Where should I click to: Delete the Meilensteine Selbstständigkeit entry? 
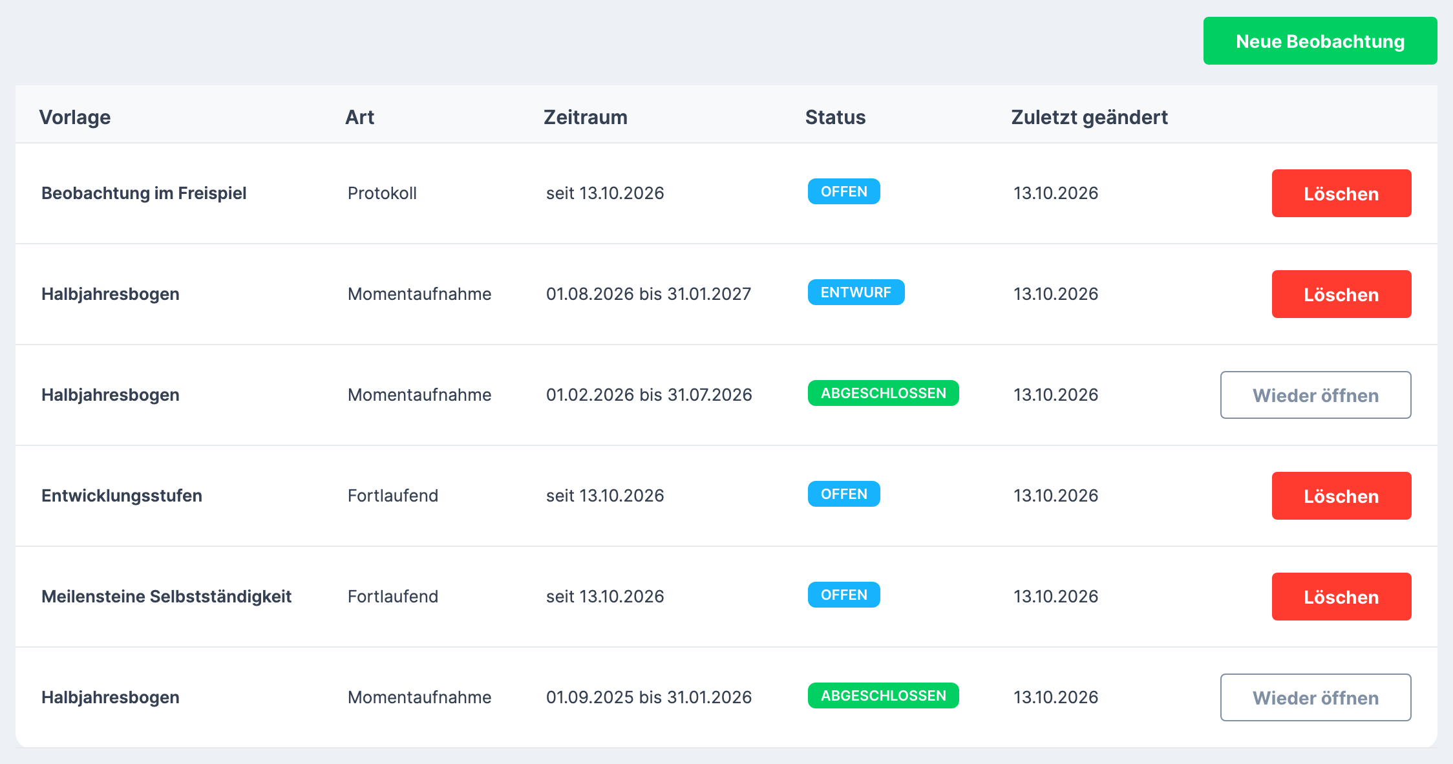click(x=1341, y=597)
